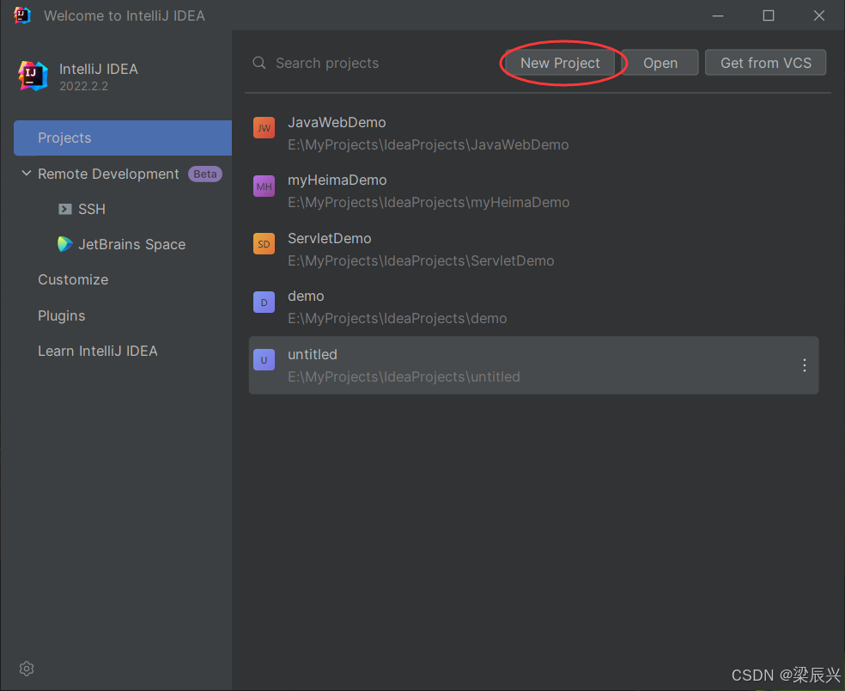Open Remote Development label
The height and width of the screenshot is (691, 845).
[108, 174]
